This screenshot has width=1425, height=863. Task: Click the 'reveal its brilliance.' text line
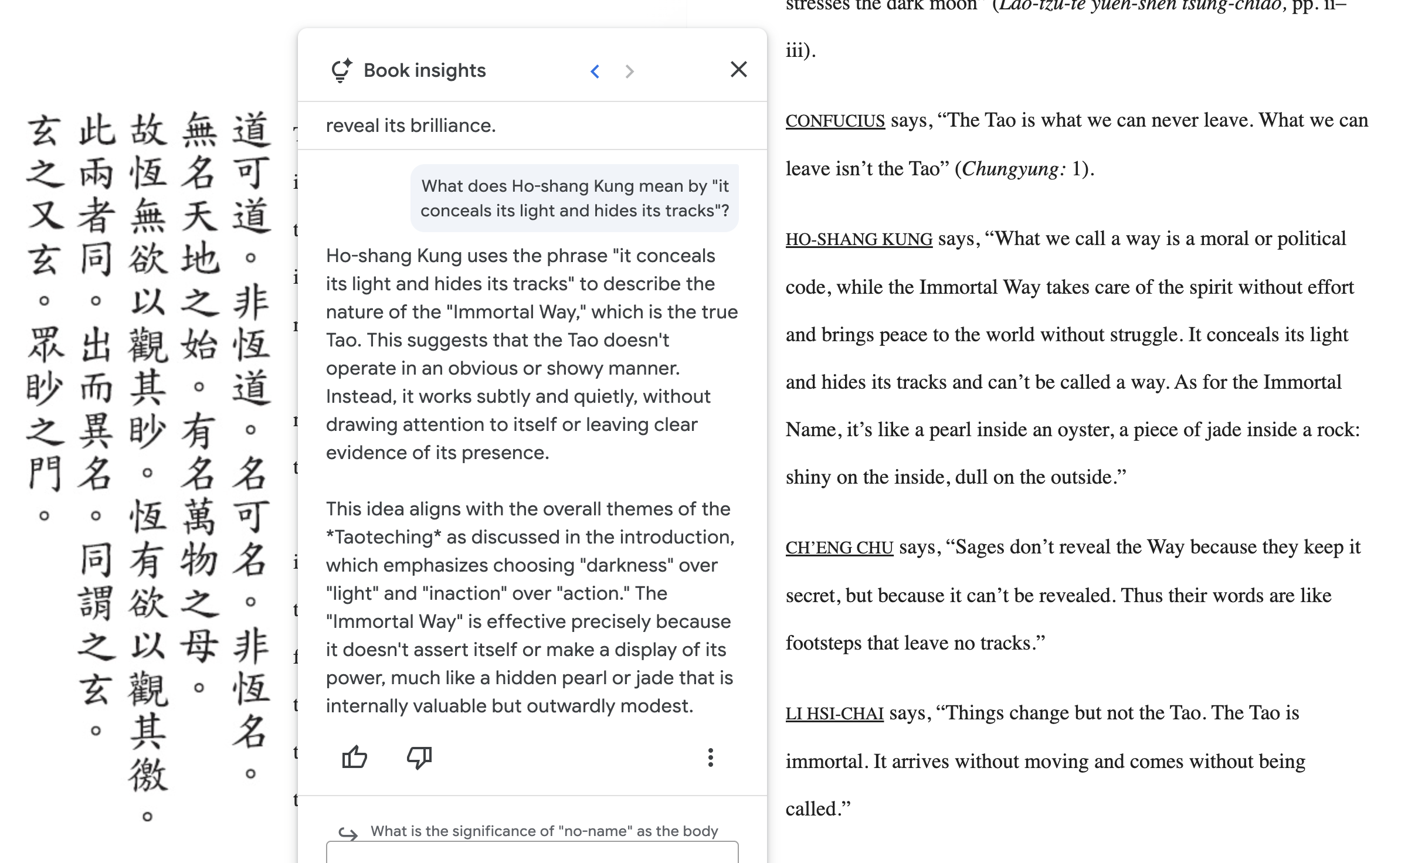(410, 125)
